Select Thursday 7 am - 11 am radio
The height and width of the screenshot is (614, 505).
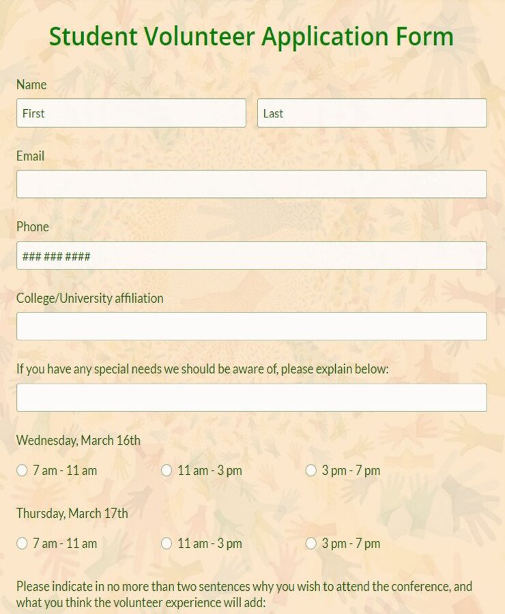pos(22,544)
